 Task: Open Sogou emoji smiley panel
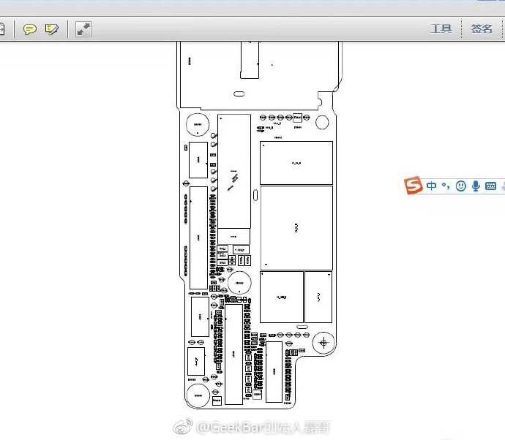click(461, 186)
